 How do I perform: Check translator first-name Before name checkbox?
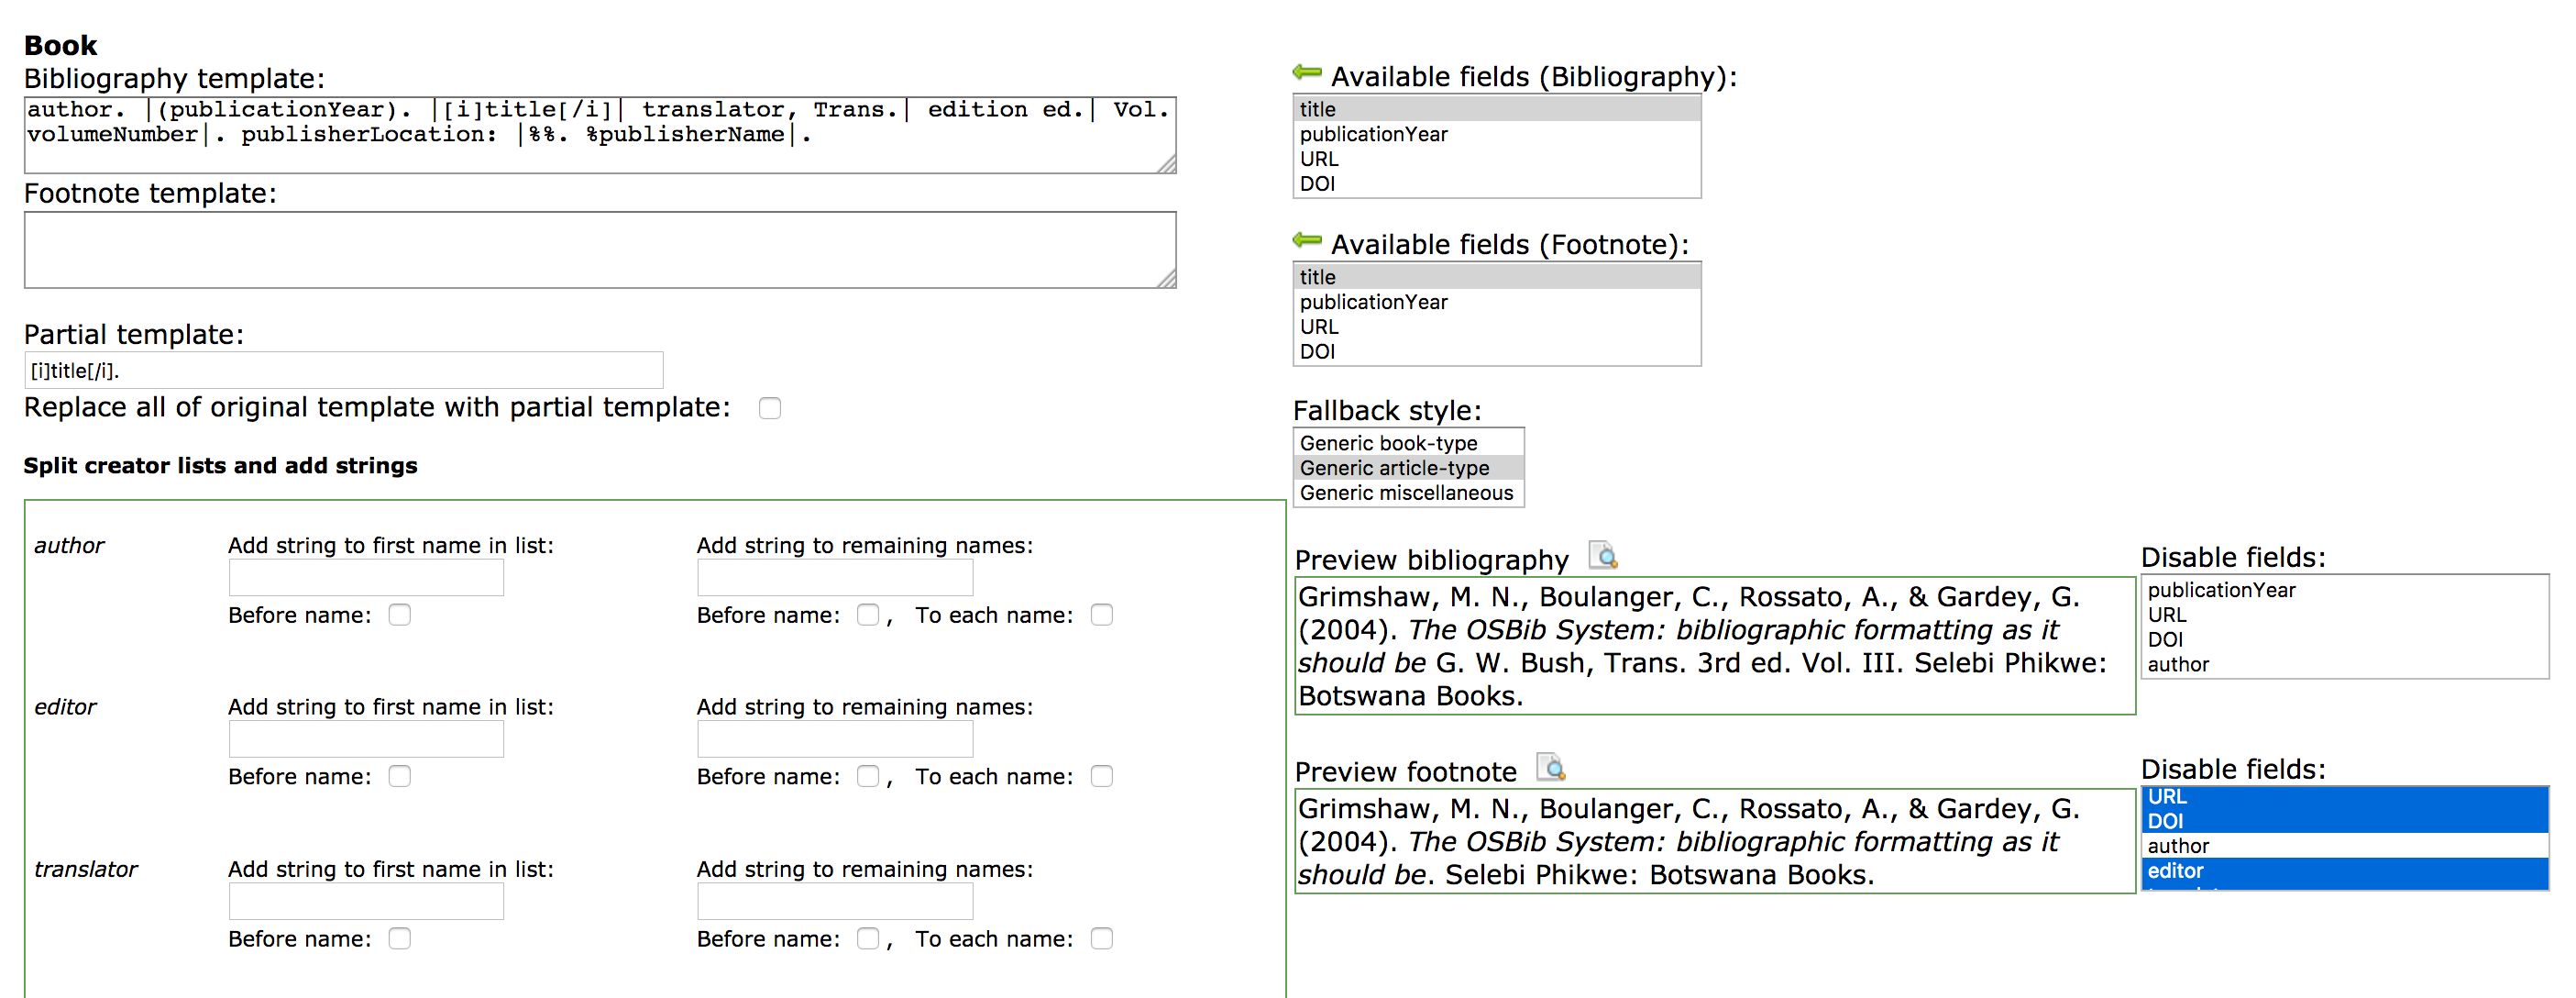(x=400, y=938)
